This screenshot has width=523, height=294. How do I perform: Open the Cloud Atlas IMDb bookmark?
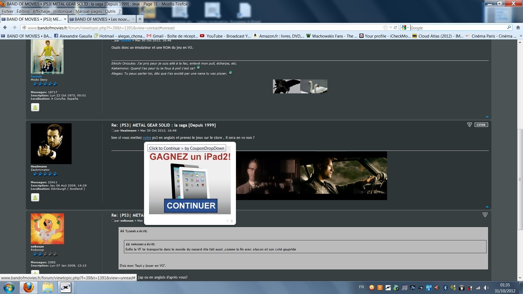(438, 36)
